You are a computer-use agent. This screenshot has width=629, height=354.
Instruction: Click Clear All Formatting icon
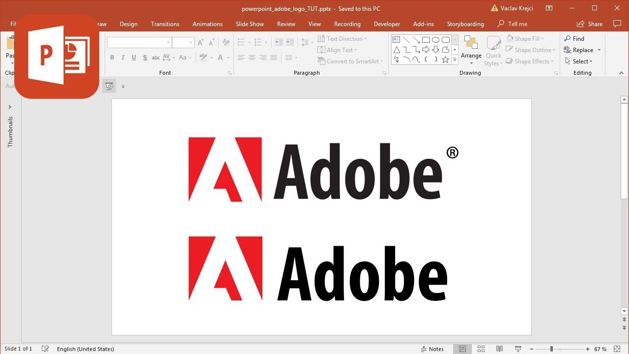(226, 43)
